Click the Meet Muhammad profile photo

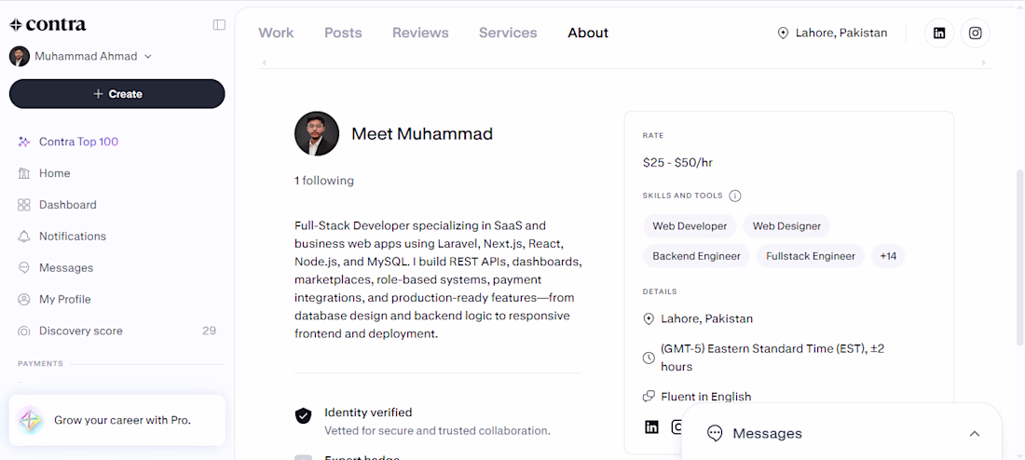(317, 133)
